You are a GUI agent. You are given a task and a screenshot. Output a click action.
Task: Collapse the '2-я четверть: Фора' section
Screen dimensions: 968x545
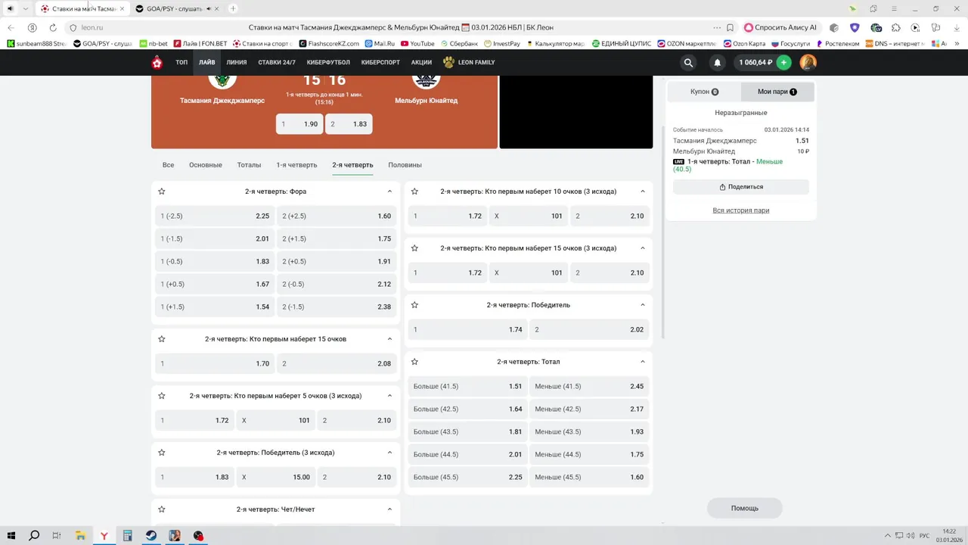click(x=389, y=192)
